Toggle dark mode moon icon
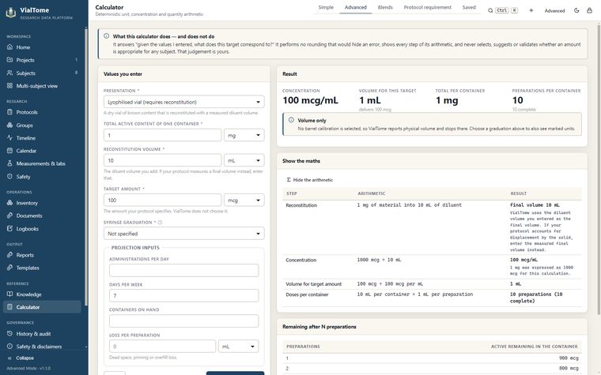 576,11
